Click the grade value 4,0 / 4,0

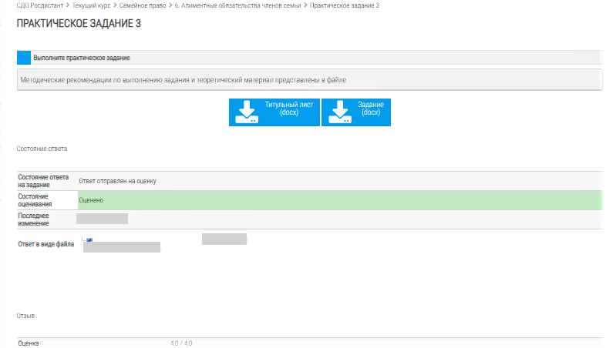tap(181, 343)
